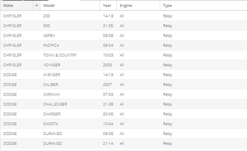Sort by the Type column header
This screenshot has height=151, width=247.
tap(203, 5)
